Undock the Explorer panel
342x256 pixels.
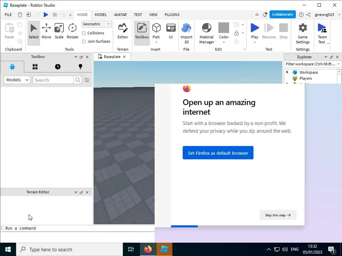coord(332,57)
